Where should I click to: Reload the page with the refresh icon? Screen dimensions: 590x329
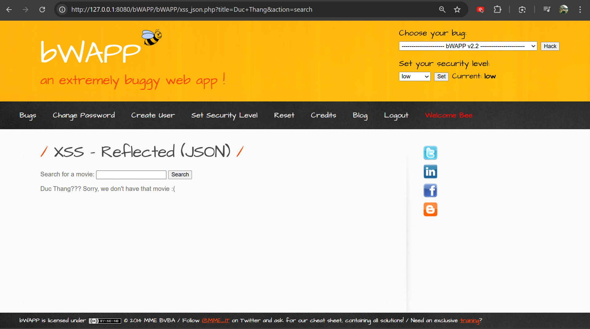click(x=42, y=10)
